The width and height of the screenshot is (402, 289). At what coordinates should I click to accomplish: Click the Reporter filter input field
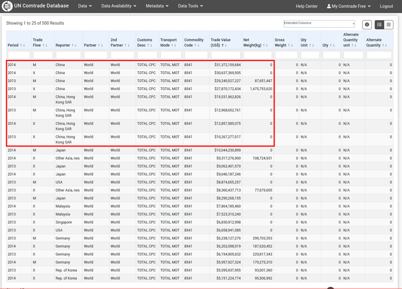click(68, 55)
